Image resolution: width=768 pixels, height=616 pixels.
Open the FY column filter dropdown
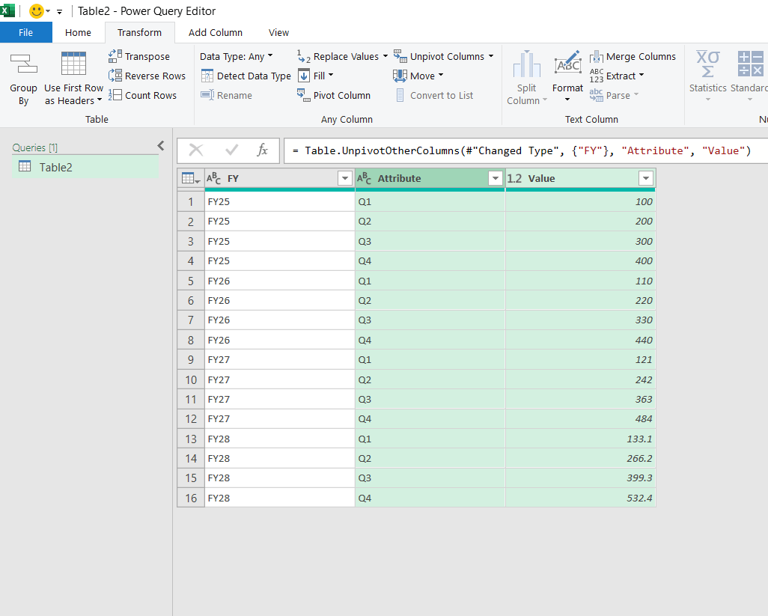pyautogui.click(x=345, y=179)
